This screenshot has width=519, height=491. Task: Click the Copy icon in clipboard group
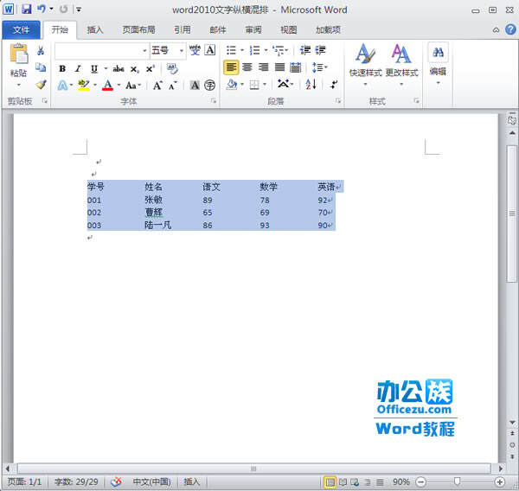41,67
